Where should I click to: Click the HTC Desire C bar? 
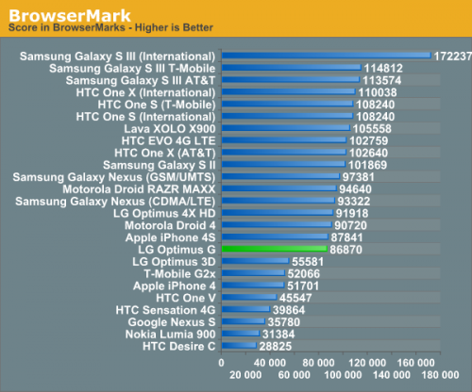tap(240, 346)
